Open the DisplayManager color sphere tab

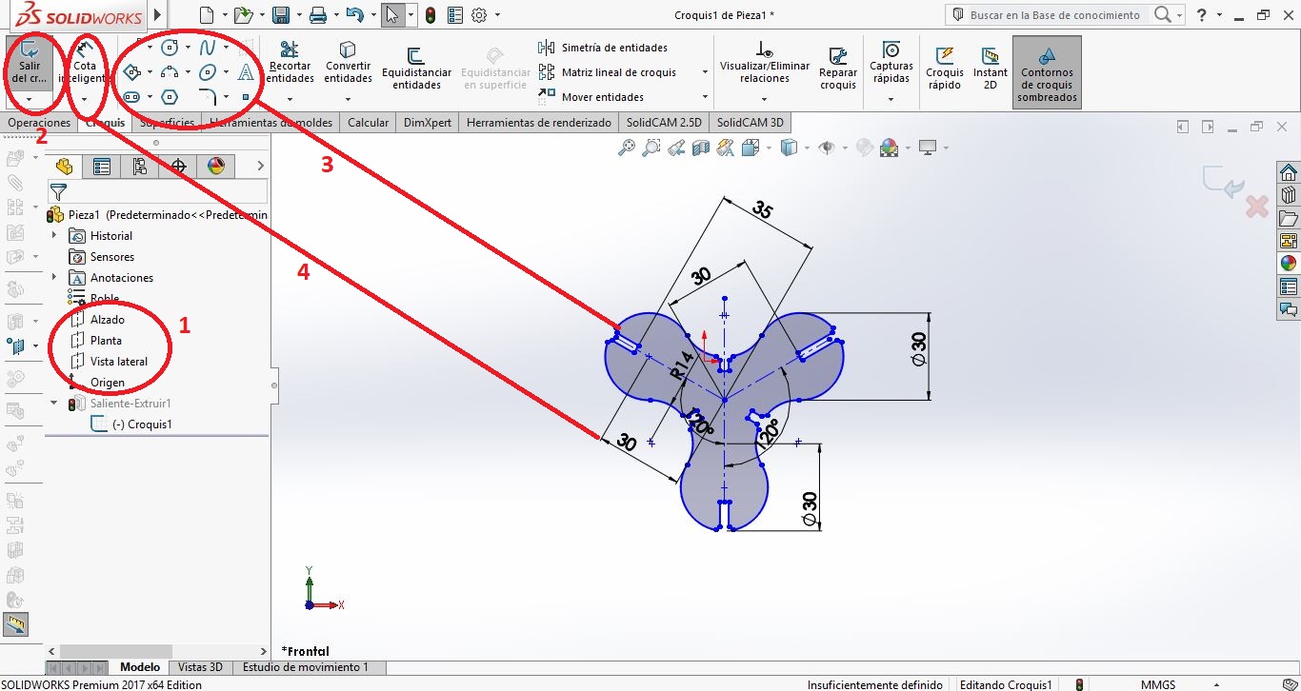(216, 167)
